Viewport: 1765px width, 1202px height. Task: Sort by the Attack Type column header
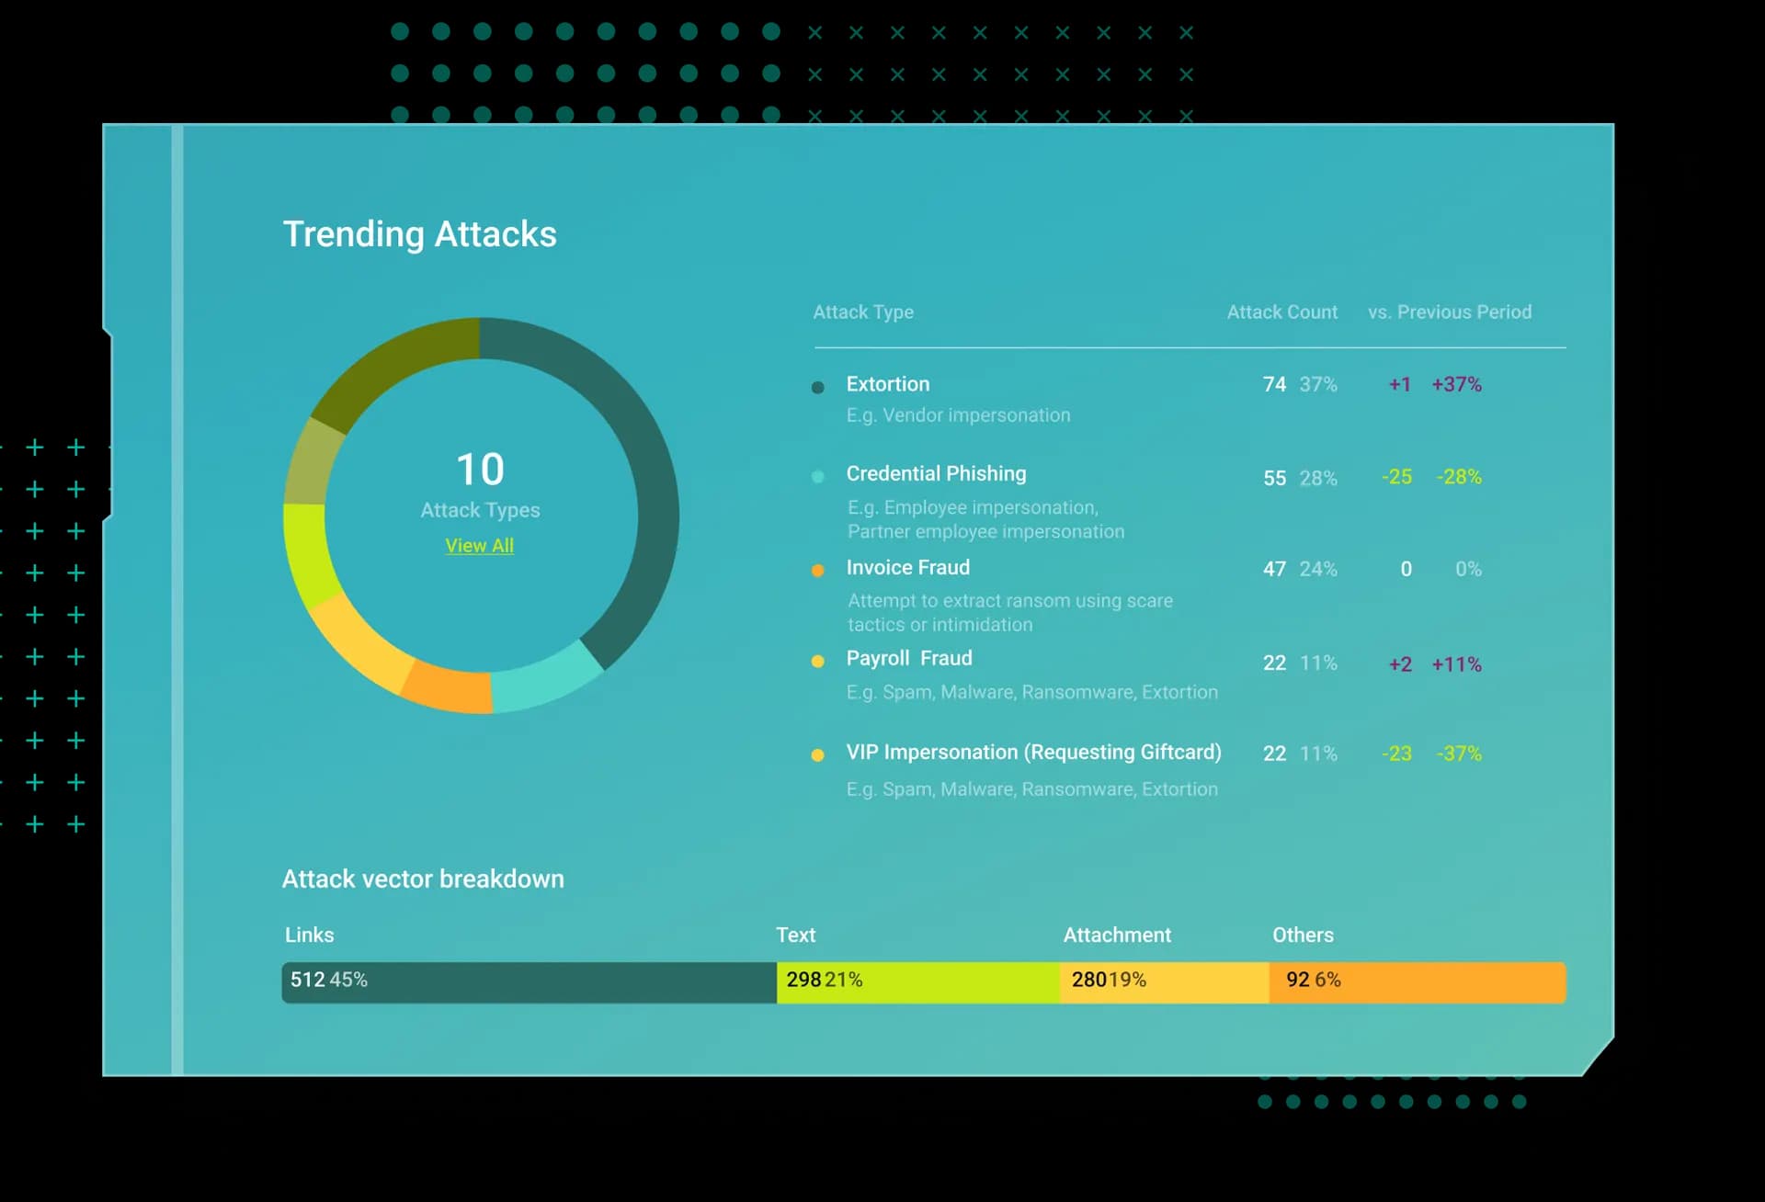(862, 312)
